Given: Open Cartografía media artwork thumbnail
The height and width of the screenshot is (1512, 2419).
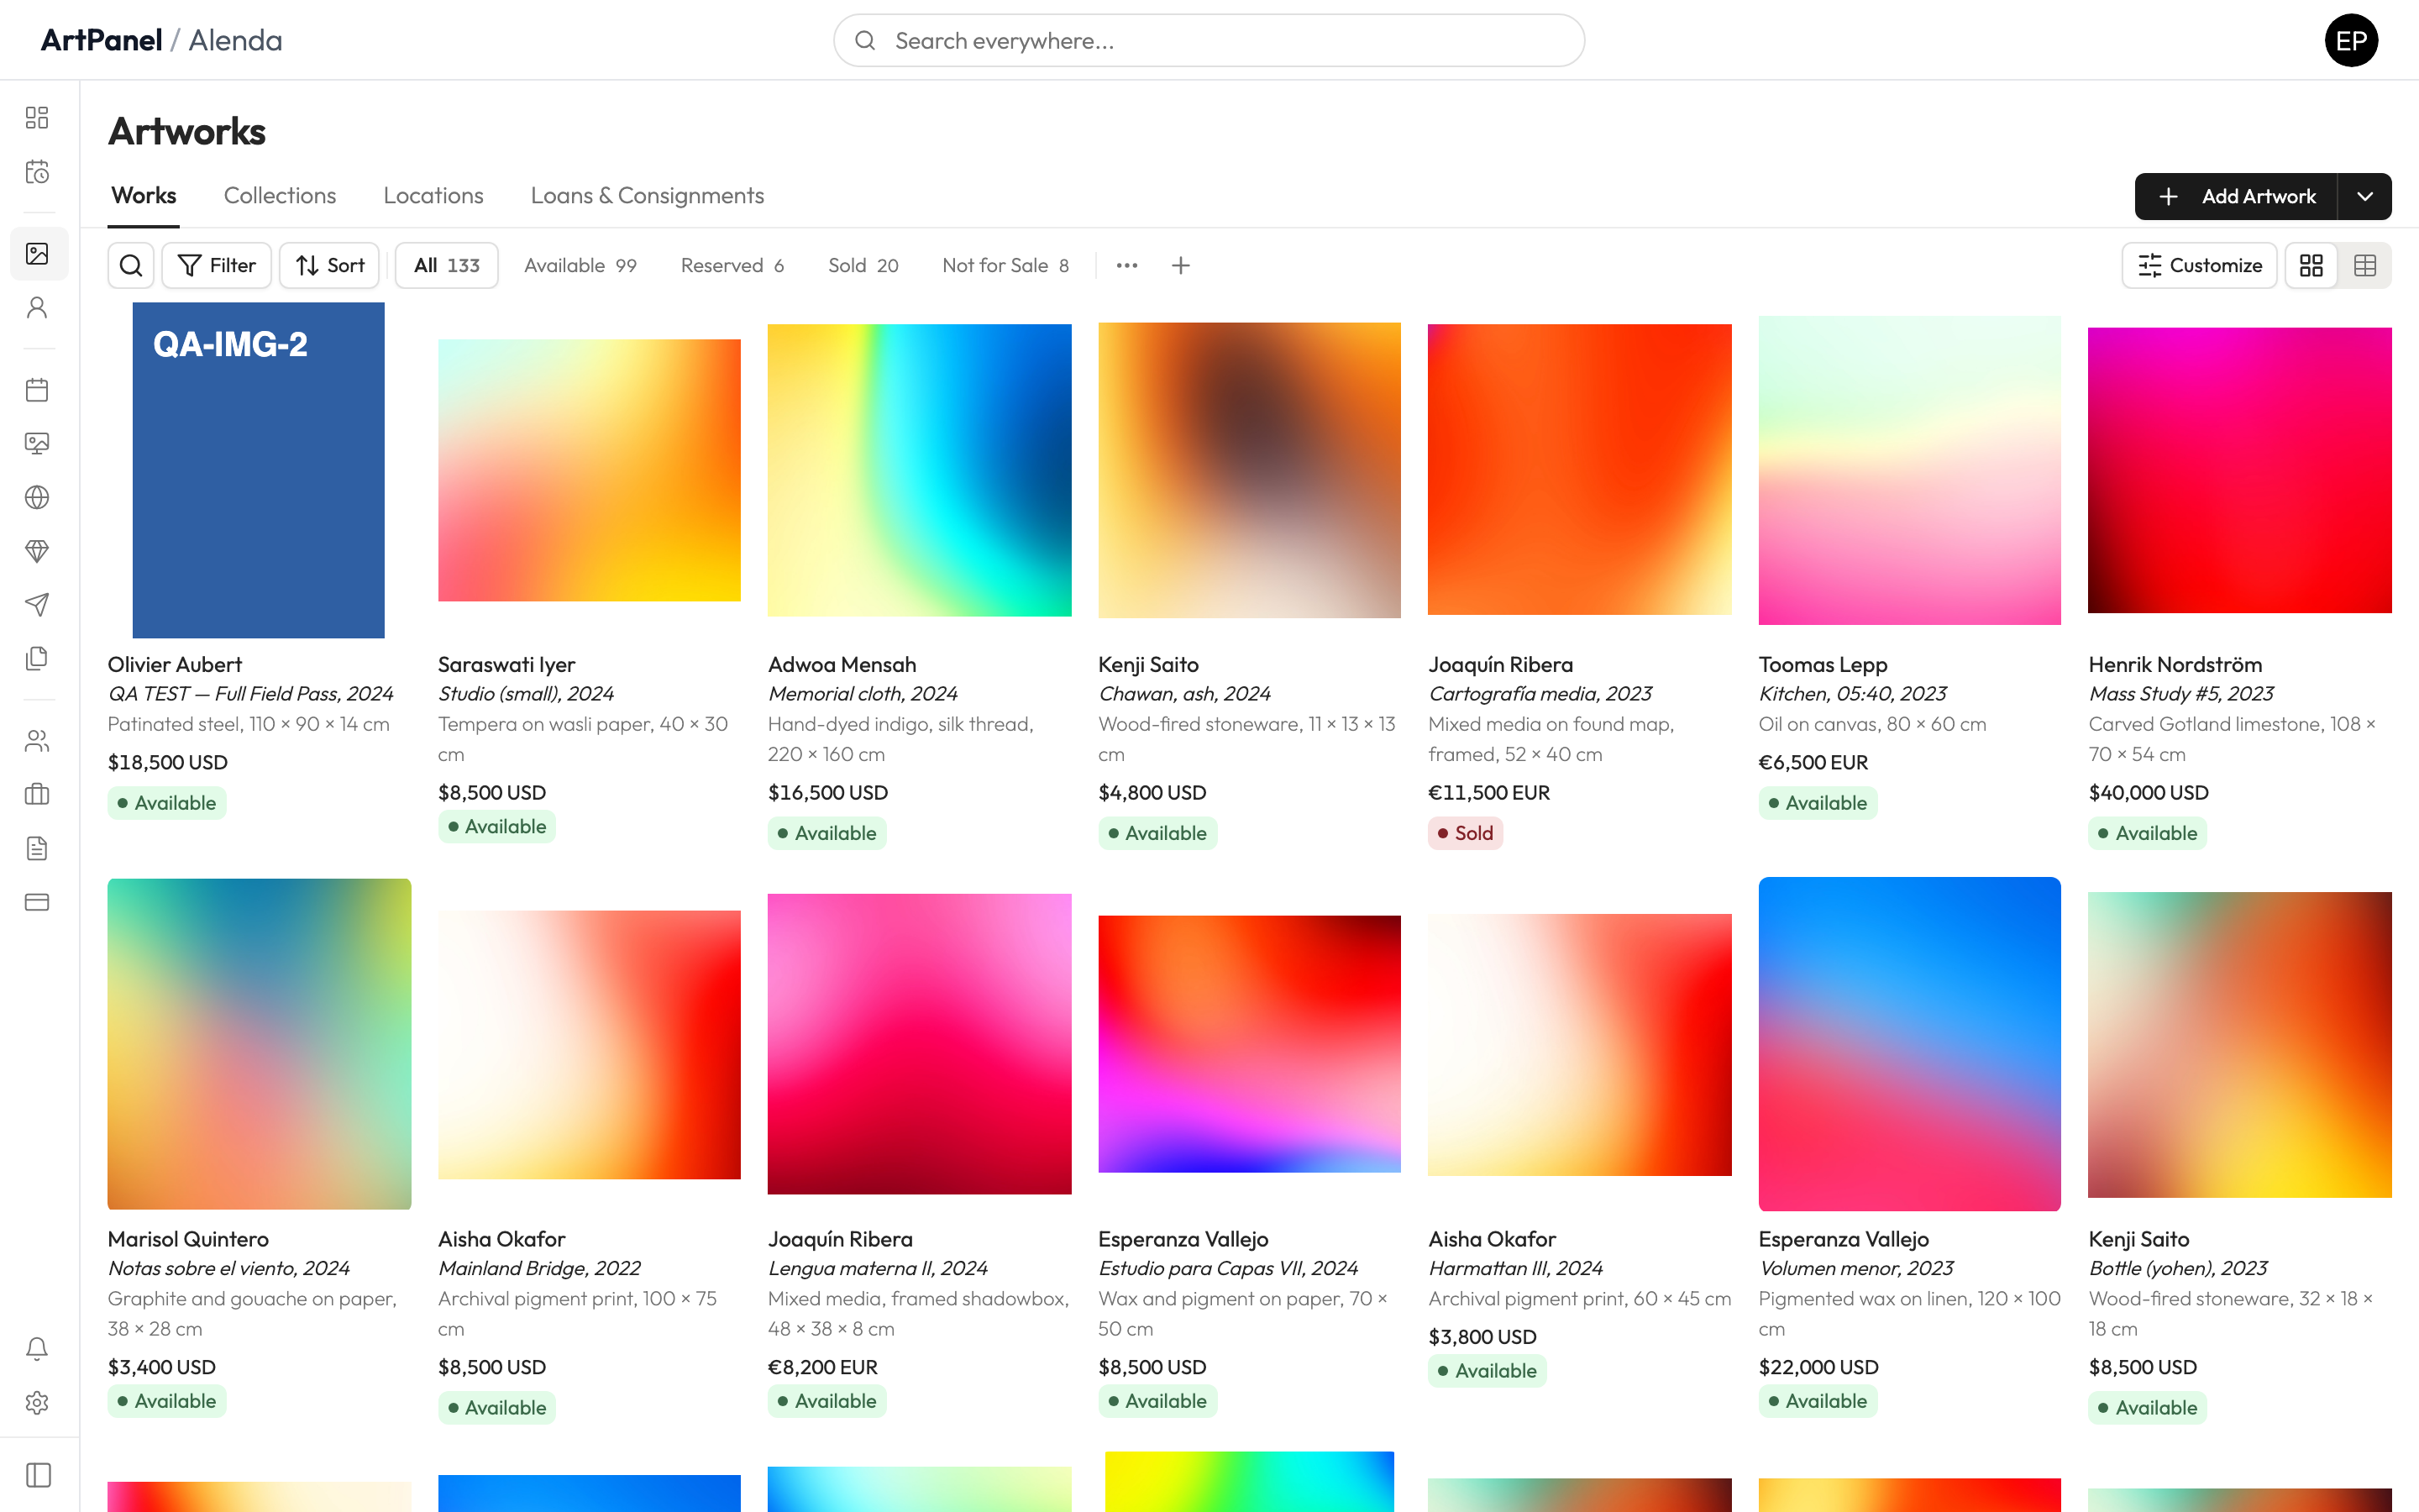Looking at the screenshot, I should 1579,470.
